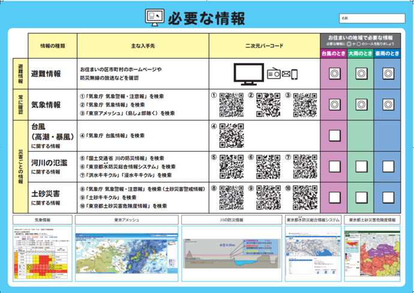414x293 pixels.
Task: Click the radio icon in 避難情報 row
Action: pos(274,74)
